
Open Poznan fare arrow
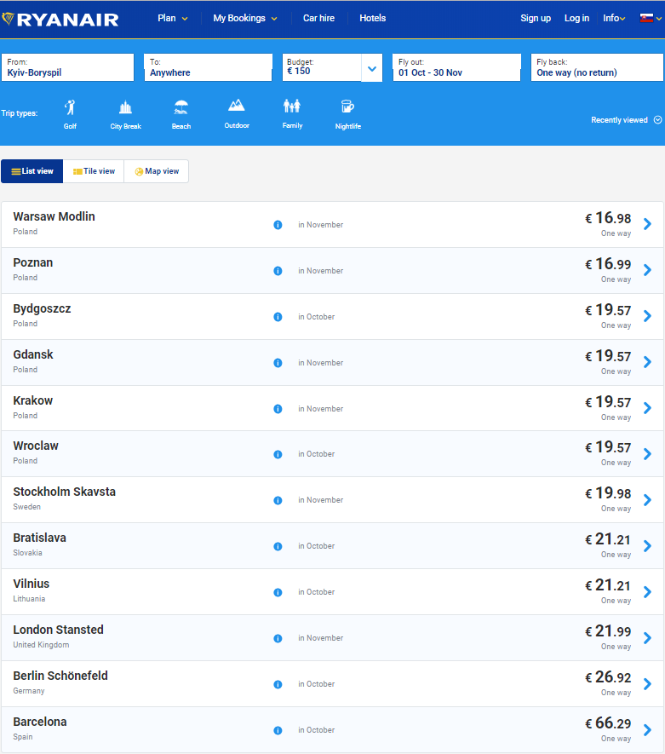tap(648, 270)
